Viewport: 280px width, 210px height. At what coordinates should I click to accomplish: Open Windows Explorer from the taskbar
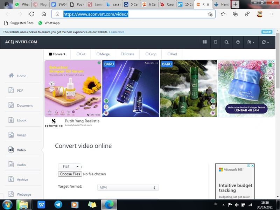pyautogui.click(x=23, y=204)
